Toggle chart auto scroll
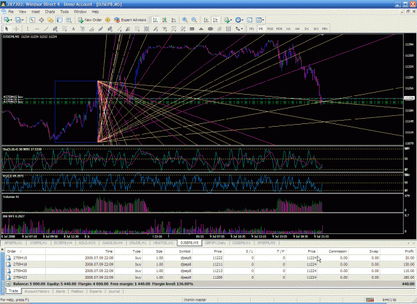 coord(206,20)
